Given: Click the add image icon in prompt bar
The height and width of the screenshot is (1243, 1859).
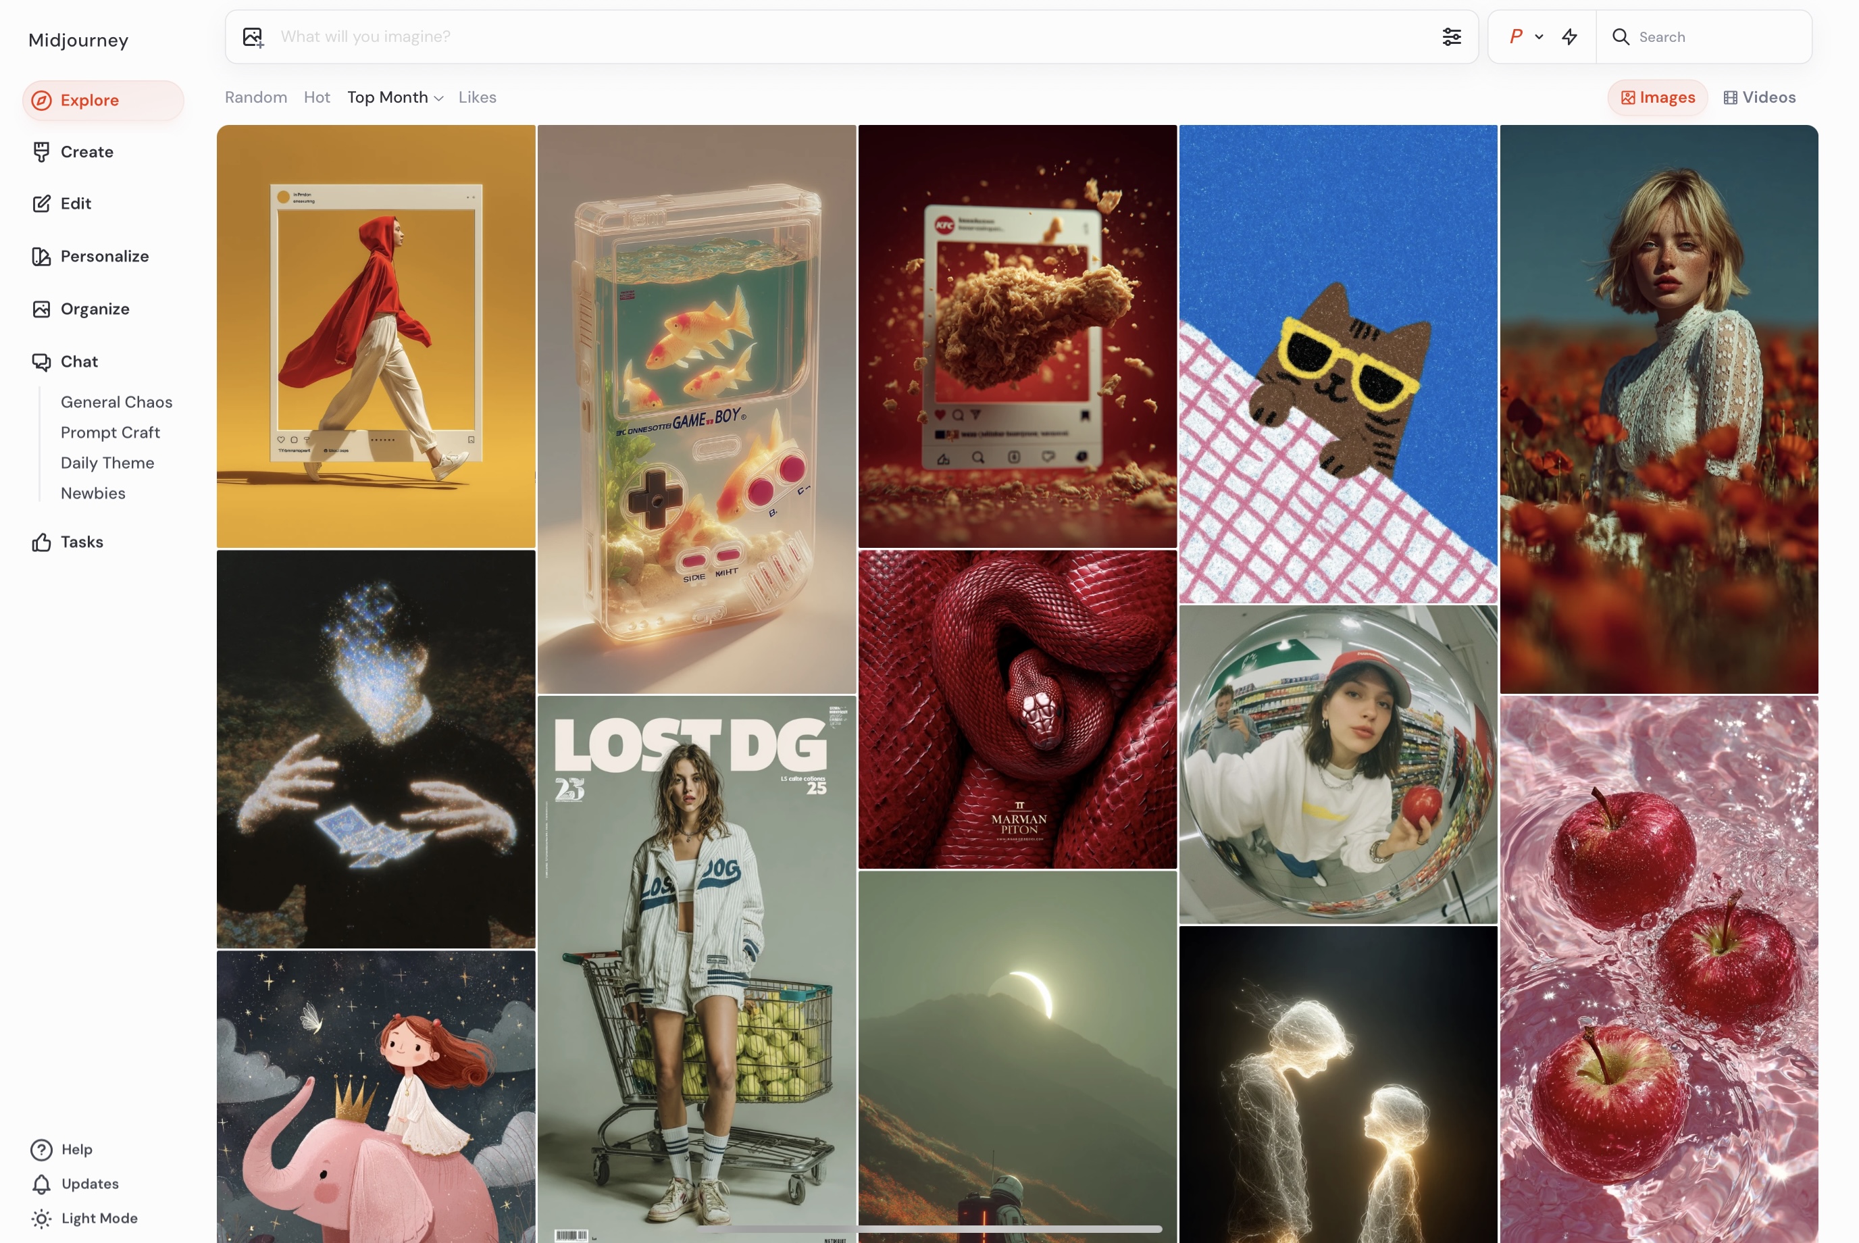Looking at the screenshot, I should coord(253,37).
